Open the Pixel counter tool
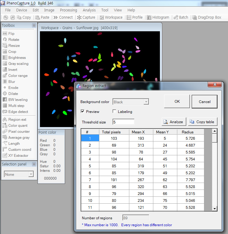 [x=19, y=132]
